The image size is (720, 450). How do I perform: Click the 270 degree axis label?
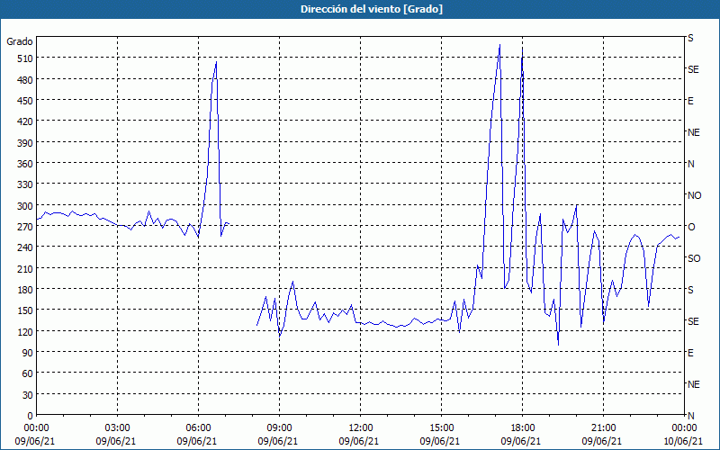(25, 227)
